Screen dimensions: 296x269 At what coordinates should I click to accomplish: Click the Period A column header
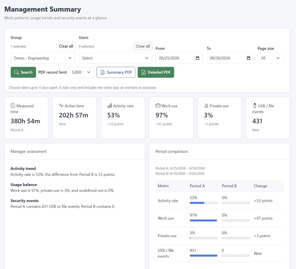coord(197,186)
